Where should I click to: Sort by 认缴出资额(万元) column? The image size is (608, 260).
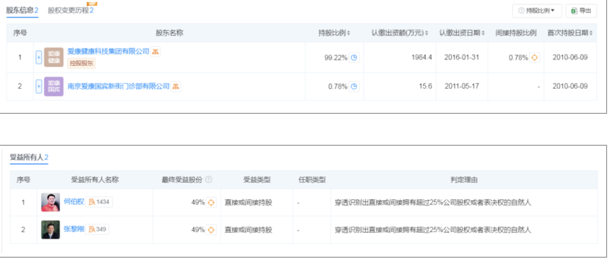pos(400,33)
